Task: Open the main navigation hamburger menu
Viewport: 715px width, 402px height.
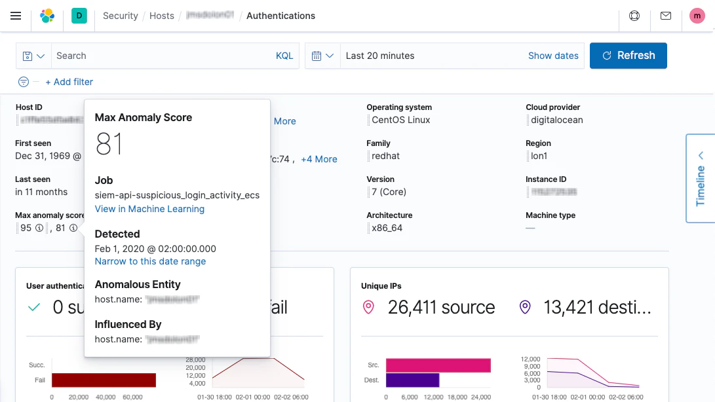Action: click(x=16, y=16)
